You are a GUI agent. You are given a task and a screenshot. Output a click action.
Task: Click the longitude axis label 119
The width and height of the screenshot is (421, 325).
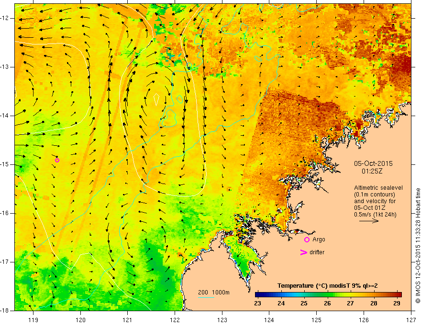point(33,320)
